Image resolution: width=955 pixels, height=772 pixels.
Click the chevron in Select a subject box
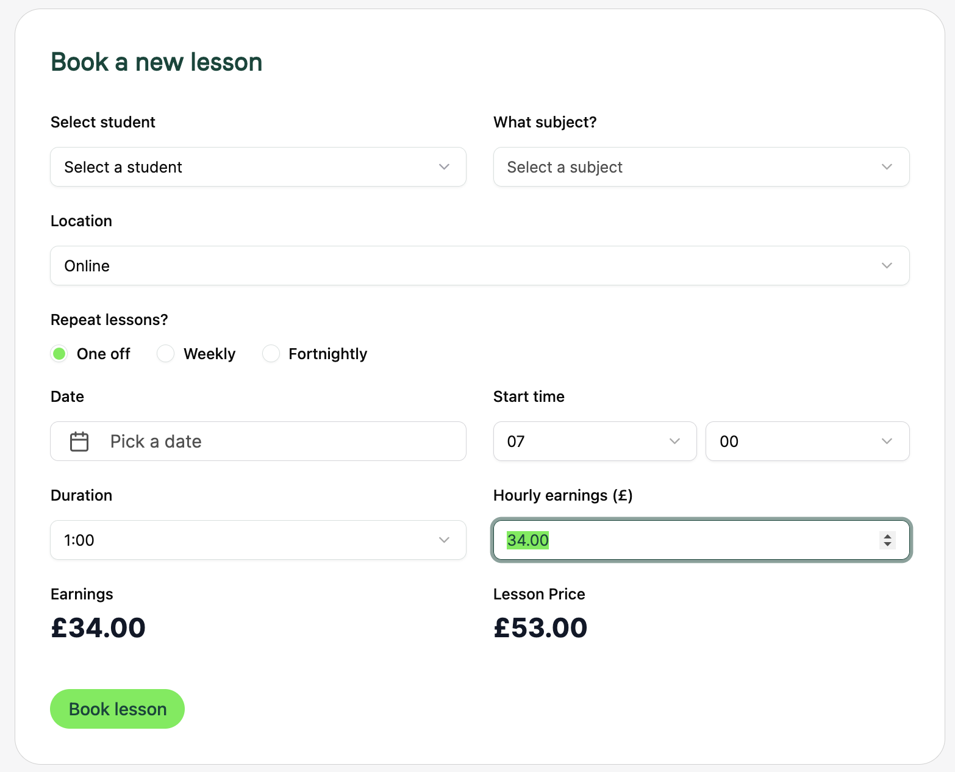[x=887, y=167]
